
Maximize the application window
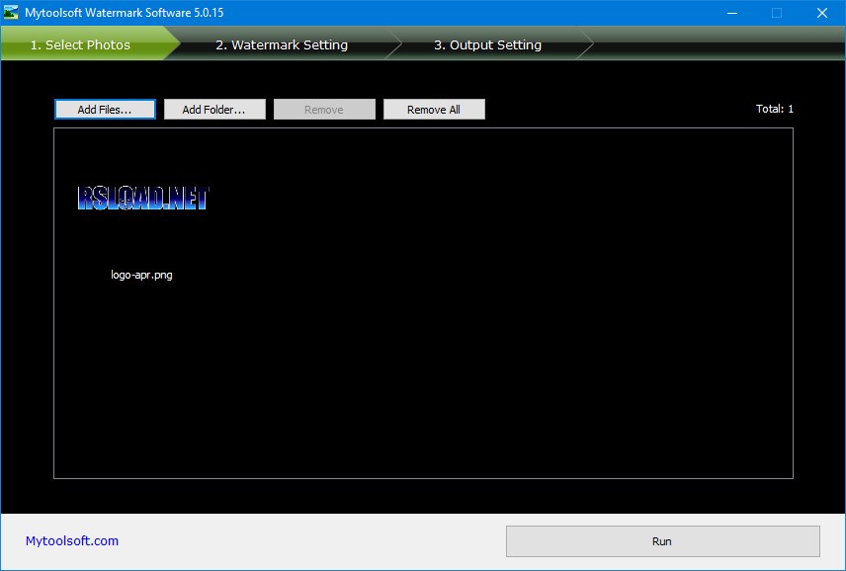[x=775, y=13]
